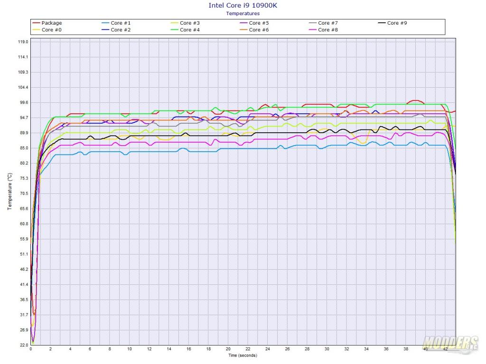
Task: Select the 'Core #7' legend label
Action: pos(328,23)
